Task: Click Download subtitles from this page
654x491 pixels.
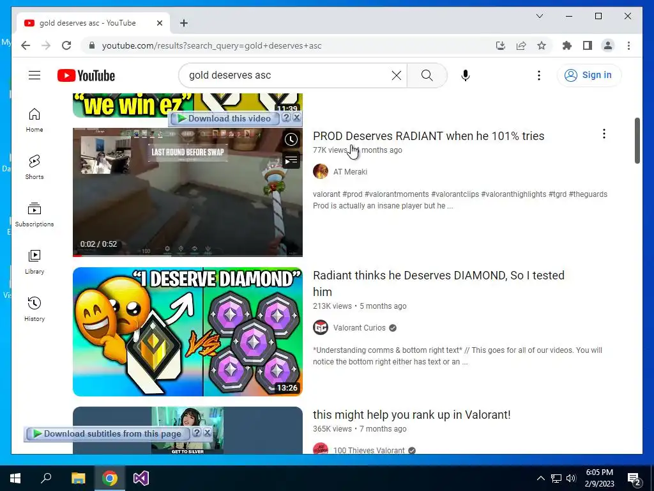Action: click(107, 434)
